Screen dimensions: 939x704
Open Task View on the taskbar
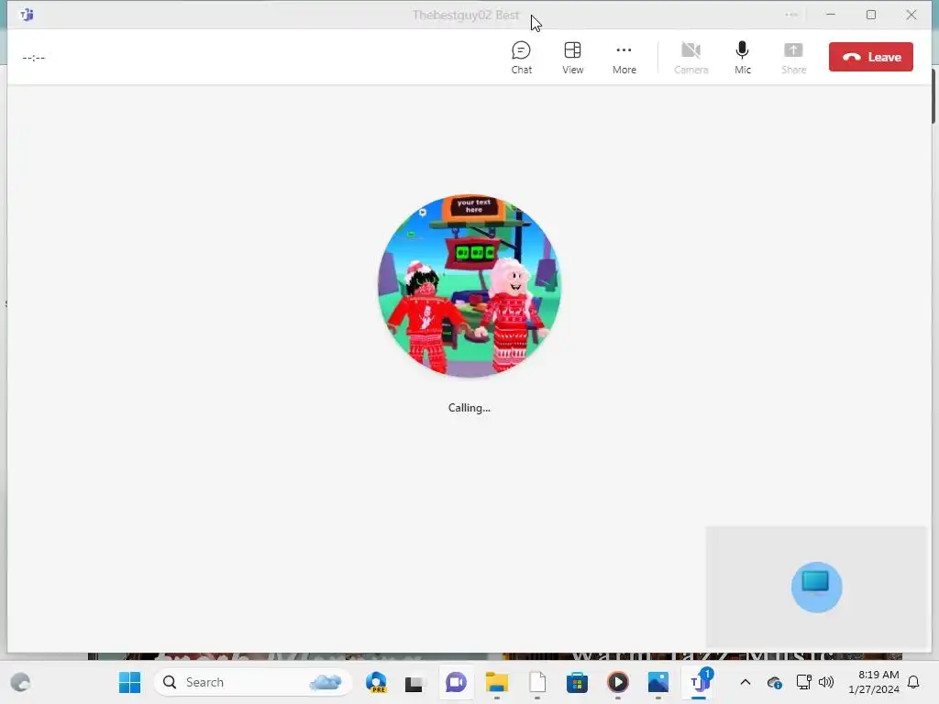click(414, 682)
